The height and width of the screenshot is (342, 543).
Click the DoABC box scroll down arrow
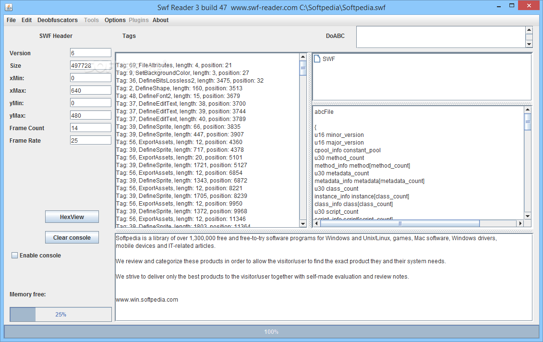[529, 44]
